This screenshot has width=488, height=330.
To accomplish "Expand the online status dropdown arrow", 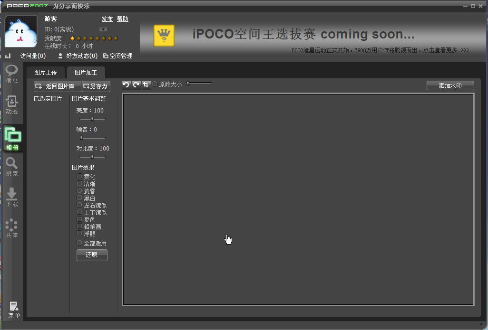I will point(103,29).
